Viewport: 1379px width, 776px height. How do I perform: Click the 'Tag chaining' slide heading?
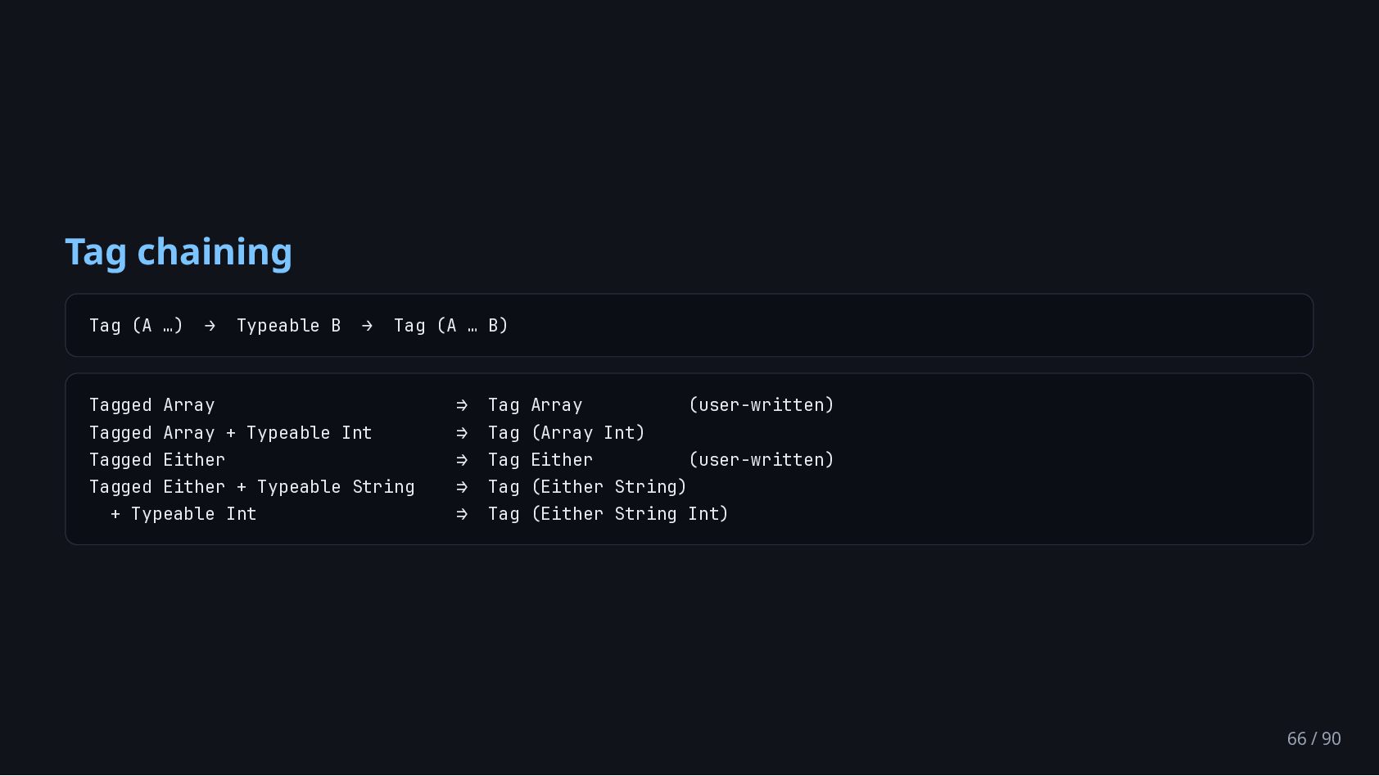click(x=179, y=252)
